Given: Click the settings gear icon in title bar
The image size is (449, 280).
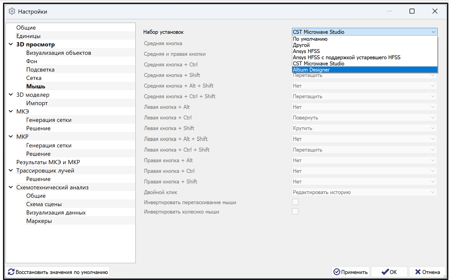Looking at the screenshot, I should [x=12, y=11].
